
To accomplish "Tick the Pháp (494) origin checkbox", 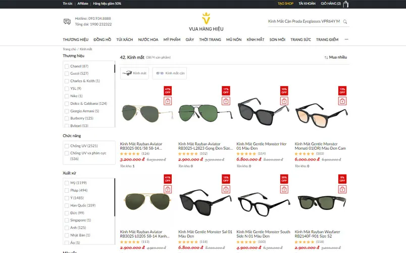I will (67, 190).
